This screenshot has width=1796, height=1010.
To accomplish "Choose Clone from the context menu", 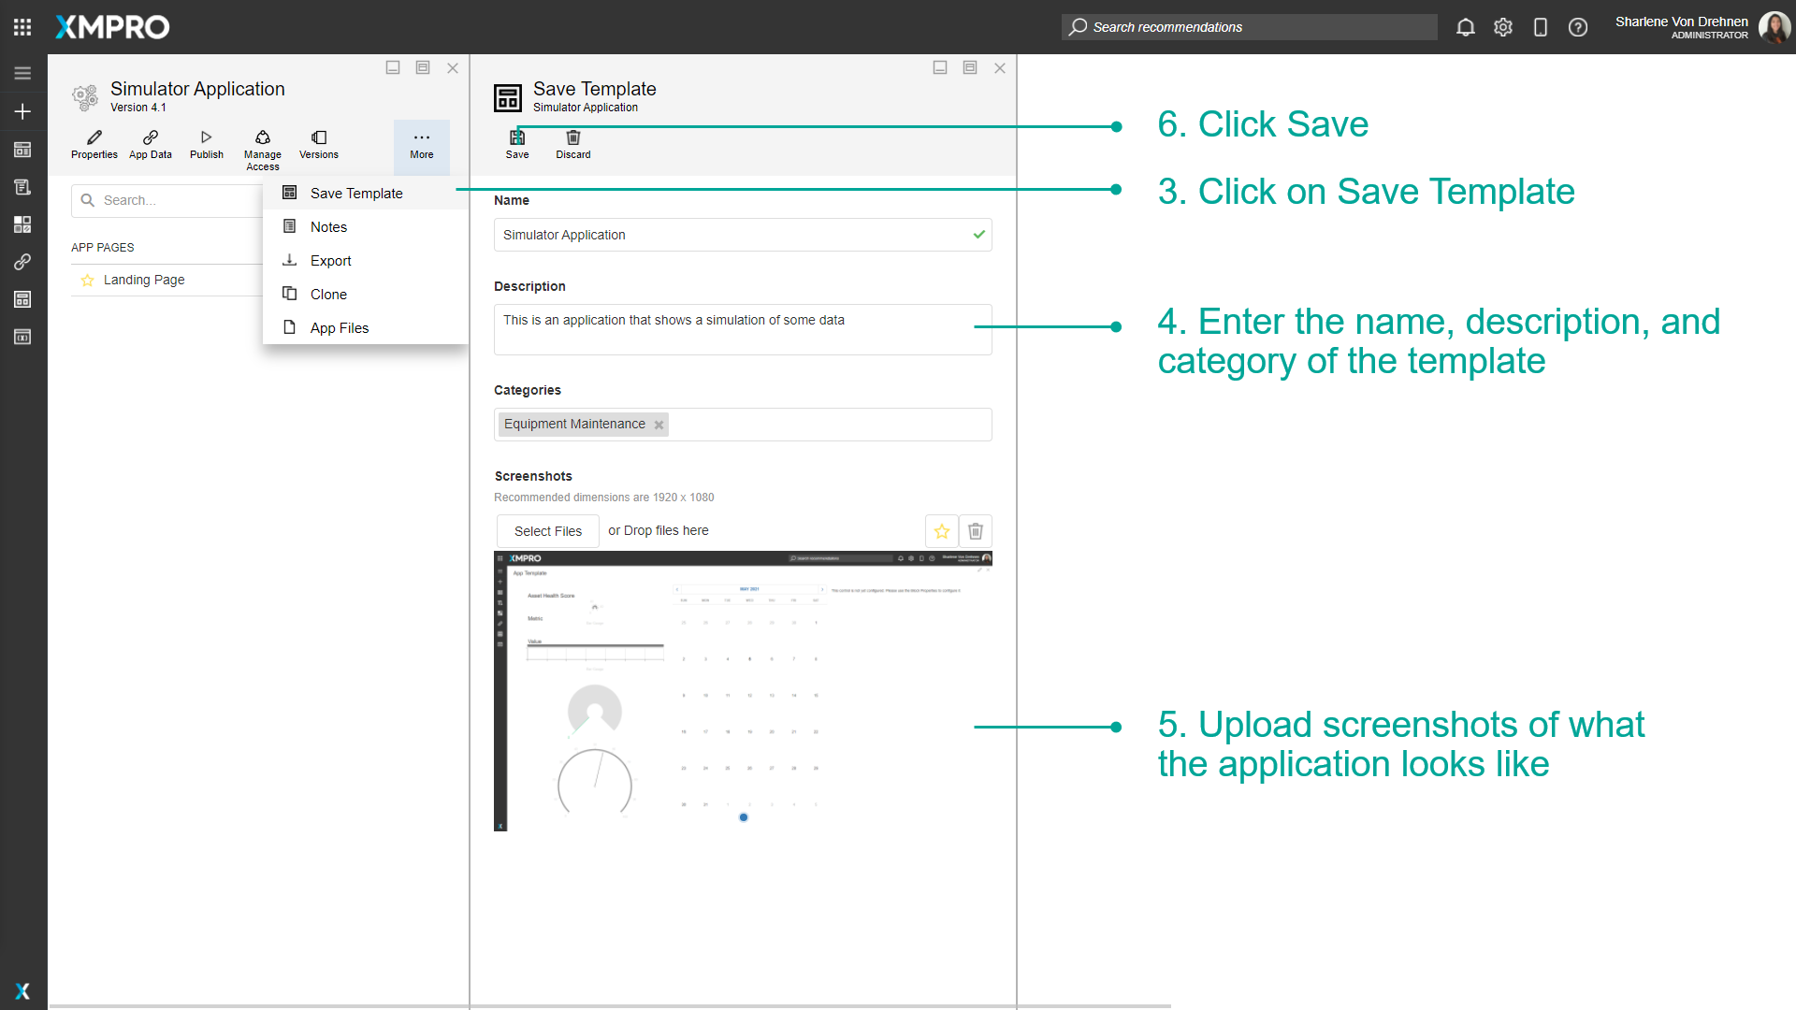I will (x=326, y=294).
